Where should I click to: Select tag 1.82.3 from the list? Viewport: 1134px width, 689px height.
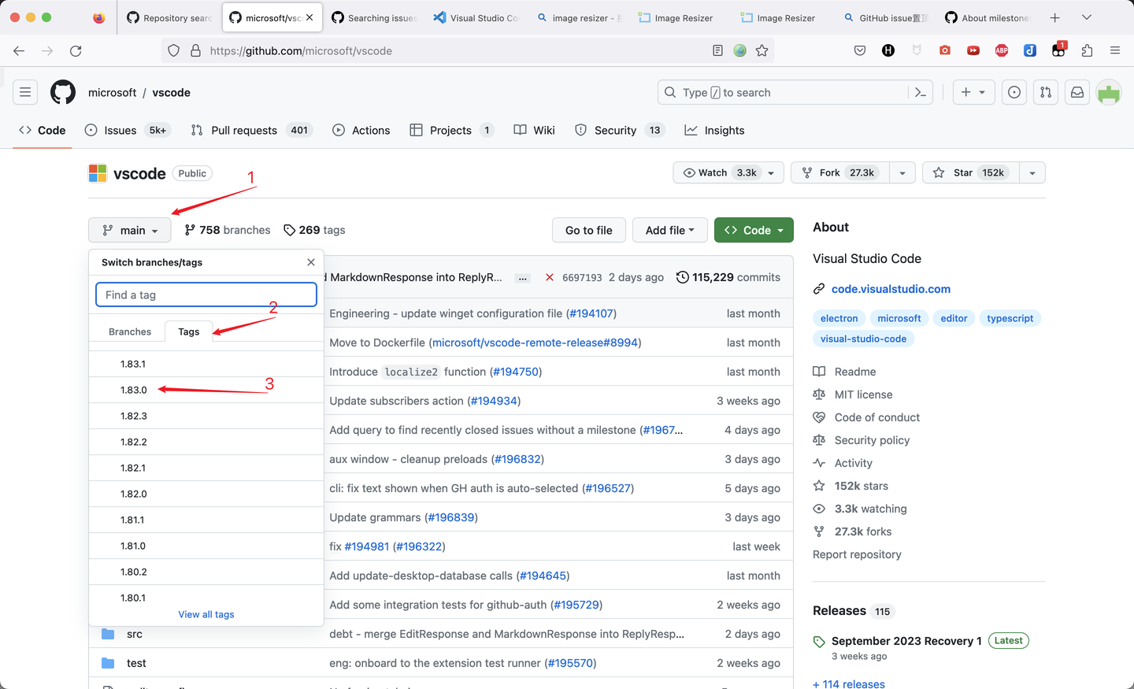click(206, 416)
